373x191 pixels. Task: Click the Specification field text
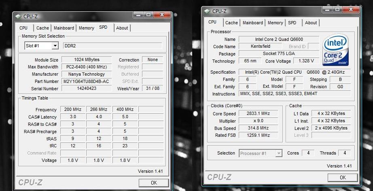tap(295, 72)
